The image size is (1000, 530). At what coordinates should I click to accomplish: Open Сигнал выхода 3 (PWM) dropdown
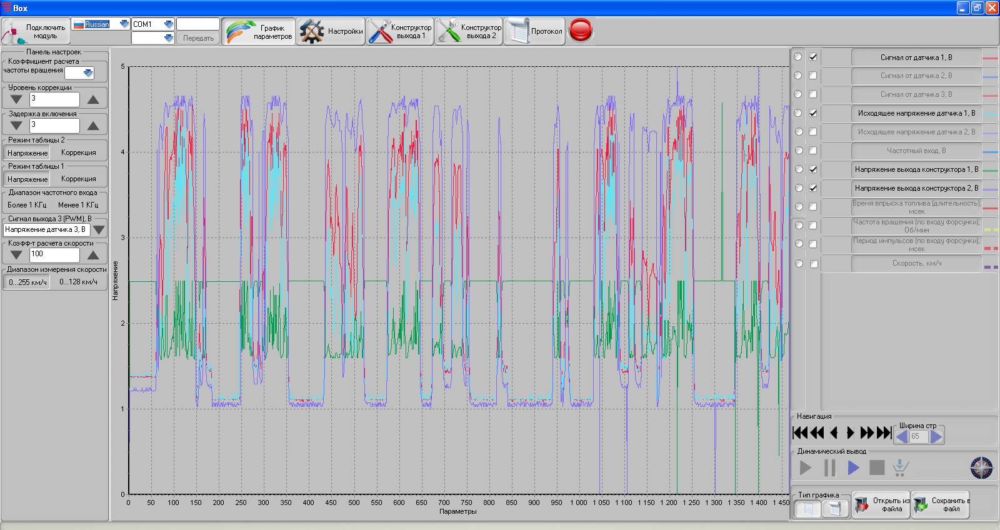pos(99,230)
